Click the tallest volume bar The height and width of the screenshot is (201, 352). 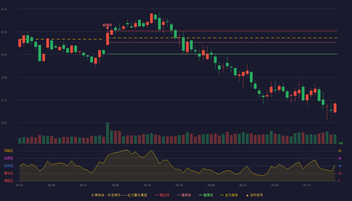coord(107,133)
